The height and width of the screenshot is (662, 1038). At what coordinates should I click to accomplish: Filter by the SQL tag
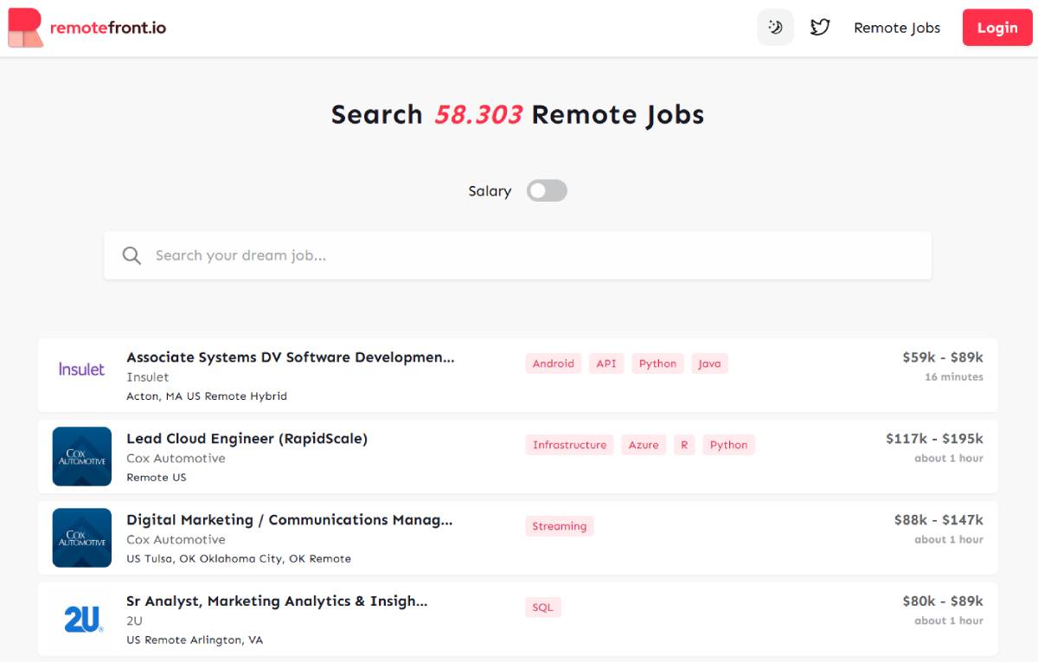pos(542,607)
